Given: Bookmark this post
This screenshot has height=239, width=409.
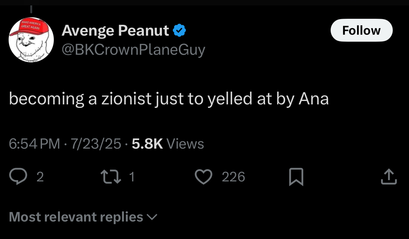Looking at the screenshot, I should tap(296, 177).
